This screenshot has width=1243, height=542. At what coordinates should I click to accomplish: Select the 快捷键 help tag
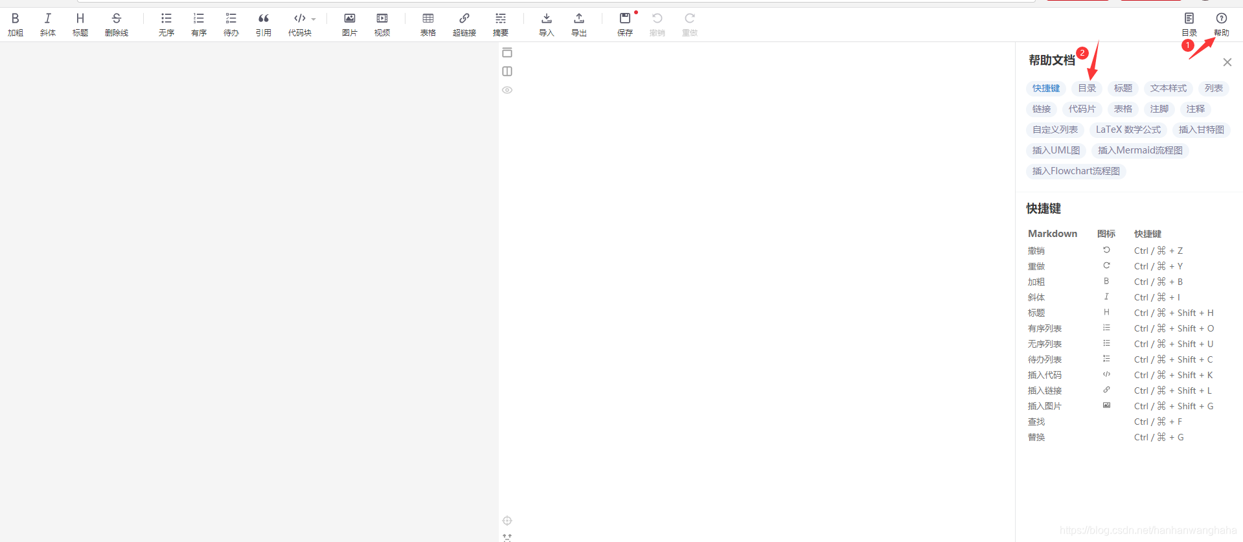(x=1046, y=88)
